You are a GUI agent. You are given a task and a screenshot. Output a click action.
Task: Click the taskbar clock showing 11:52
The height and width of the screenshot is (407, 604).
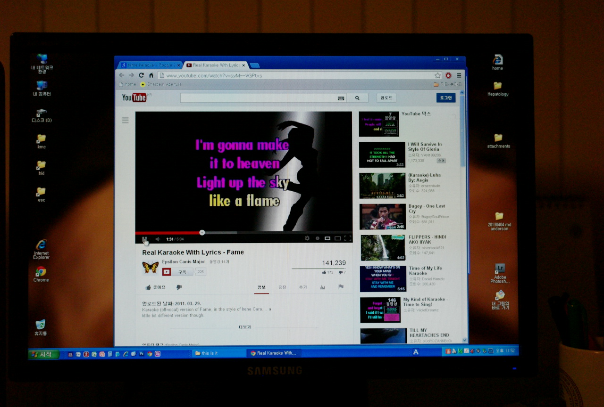coord(505,351)
